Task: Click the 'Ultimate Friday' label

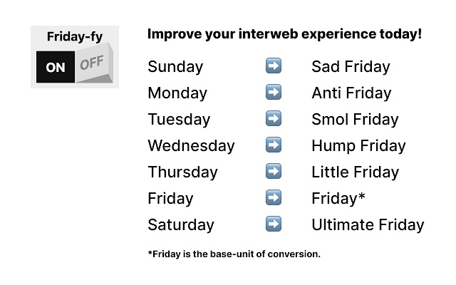Action: 368,225
